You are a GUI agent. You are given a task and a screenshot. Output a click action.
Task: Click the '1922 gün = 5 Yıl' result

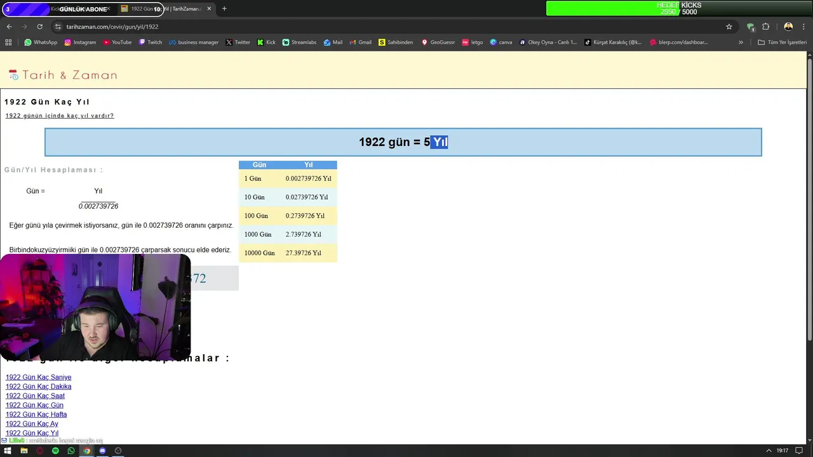(403, 142)
